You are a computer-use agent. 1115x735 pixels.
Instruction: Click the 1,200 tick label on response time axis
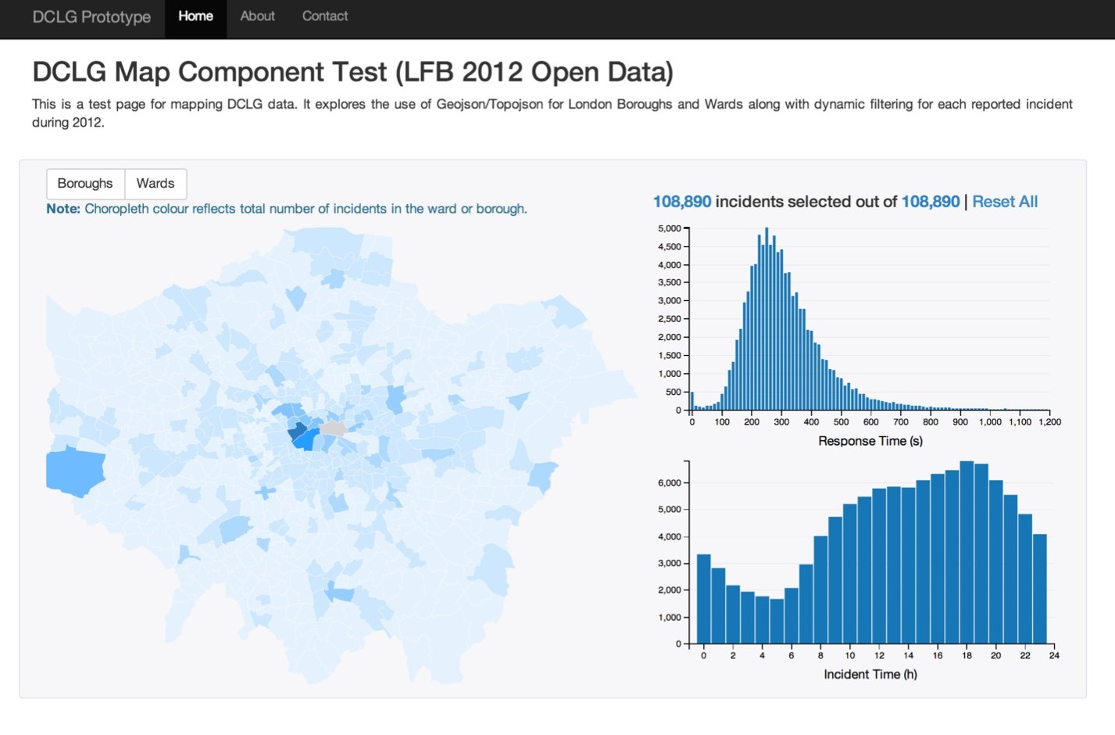pyautogui.click(x=1049, y=421)
